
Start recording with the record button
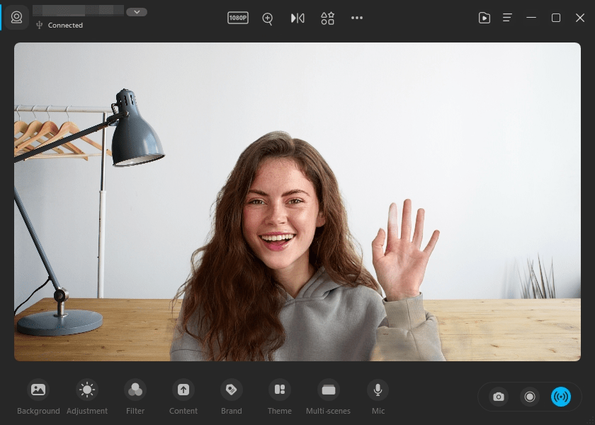tap(529, 397)
